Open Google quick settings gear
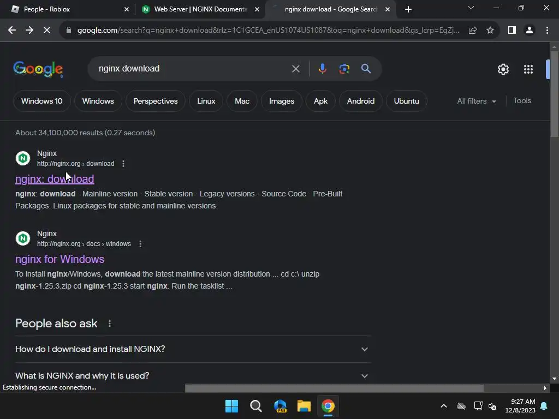This screenshot has height=419, width=559. tap(503, 69)
